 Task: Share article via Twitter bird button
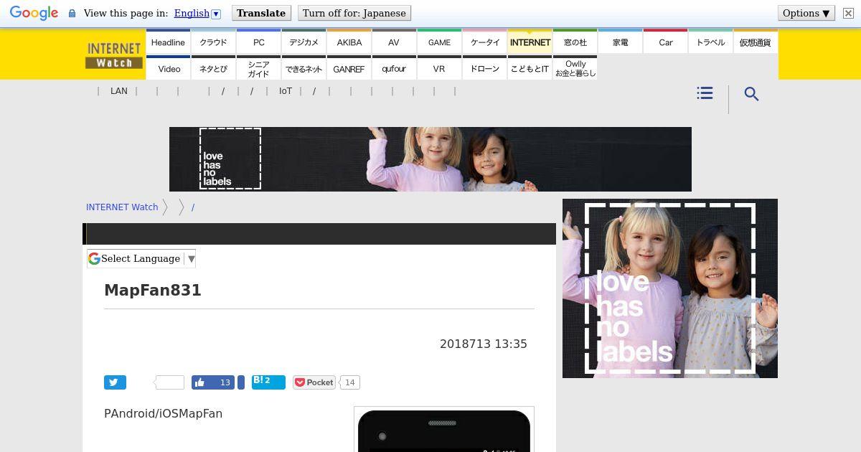pos(115,382)
